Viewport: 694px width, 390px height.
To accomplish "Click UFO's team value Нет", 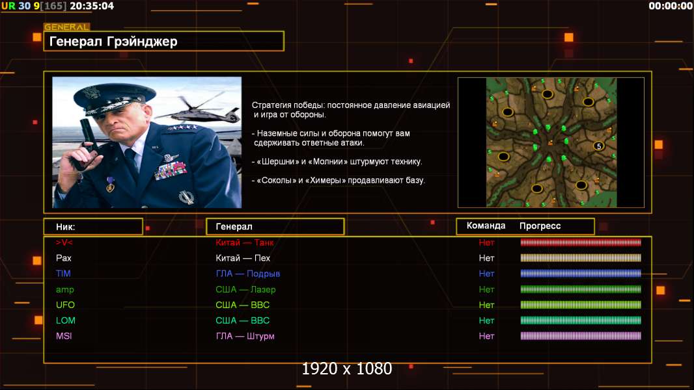I will [x=486, y=305].
